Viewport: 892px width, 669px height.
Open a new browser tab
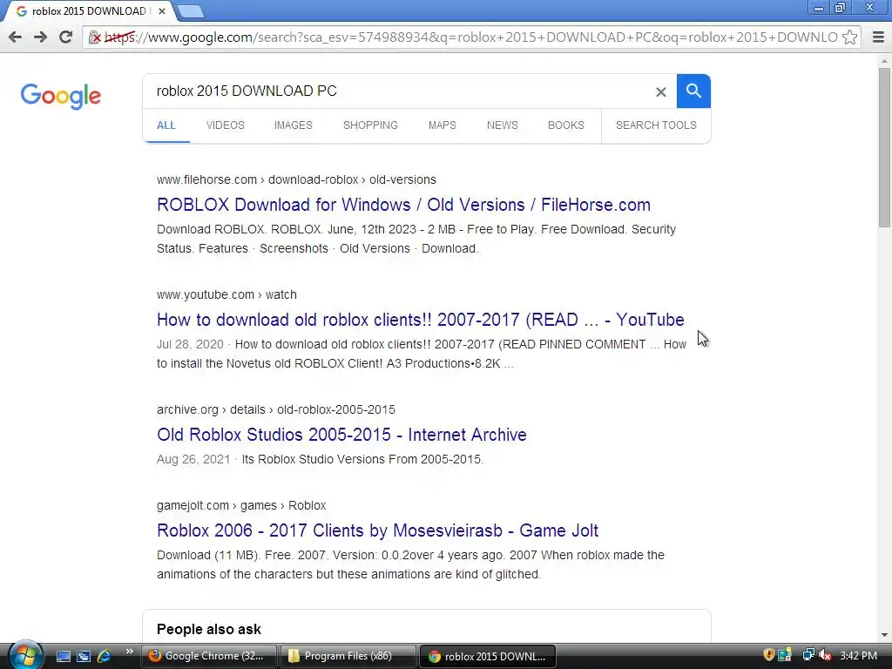(x=190, y=10)
